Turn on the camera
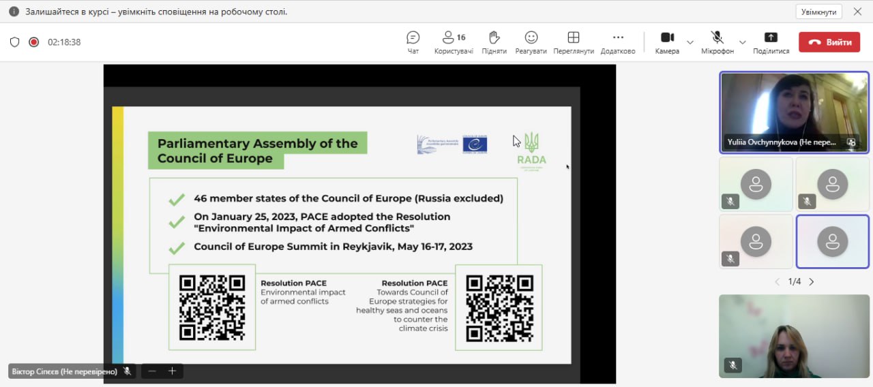This screenshot has width=873, height=387. (667, 42)
